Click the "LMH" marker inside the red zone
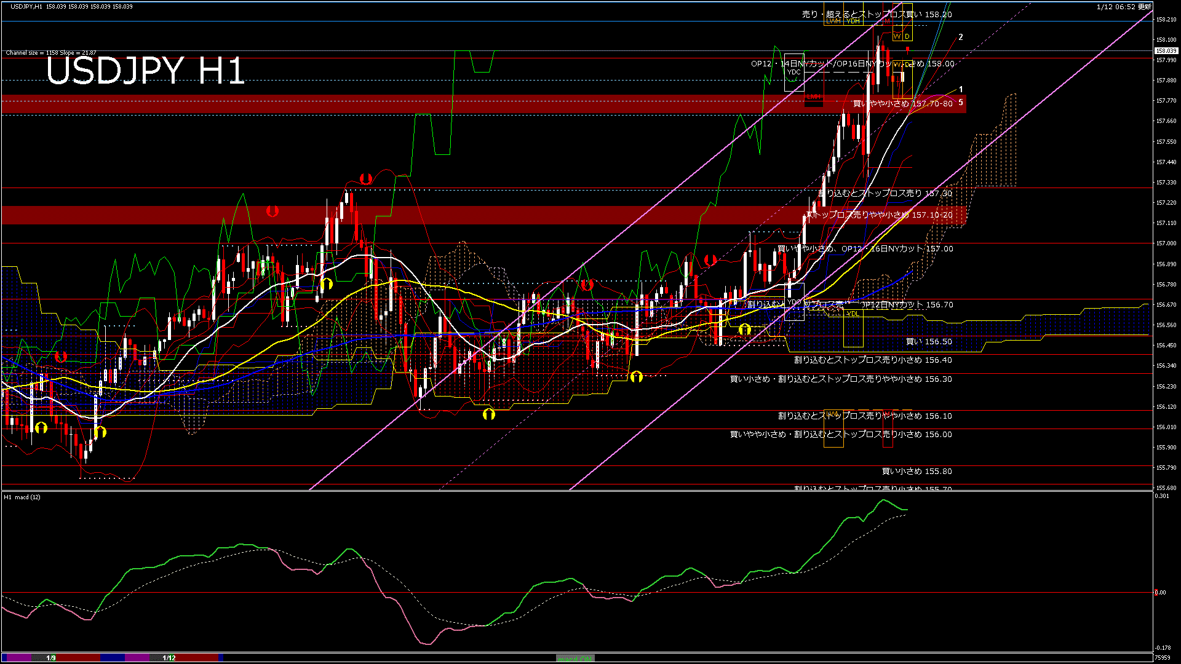1181x664 pixels. pos(814,97)
